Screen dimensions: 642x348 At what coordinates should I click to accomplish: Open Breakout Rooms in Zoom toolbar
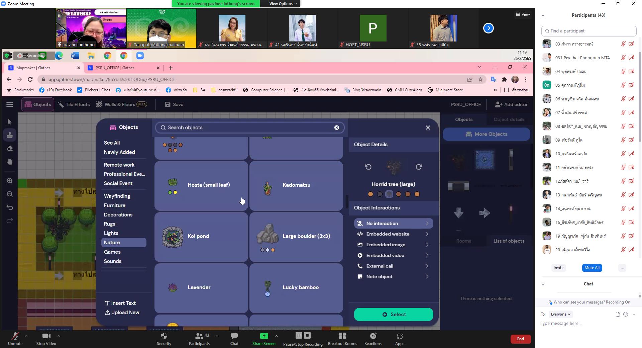(x=342, y=339)
